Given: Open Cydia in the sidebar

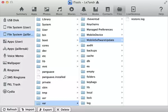Looking at the screenshot, I should pyautogui.click(x=17, y=92).
